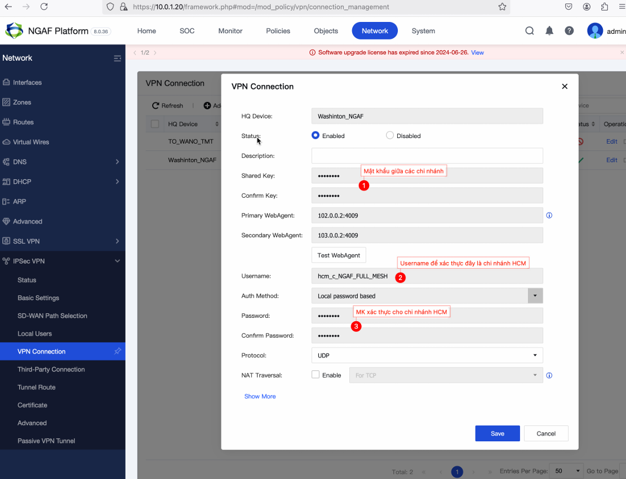The image size is (626, 479).
Task: Click info icon beside Primary WebAgent field
Action: click(x=549, y=215)
